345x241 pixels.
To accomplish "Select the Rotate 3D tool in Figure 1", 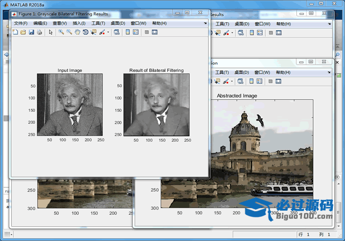I will pyautogui.click(x=85, y=32).
